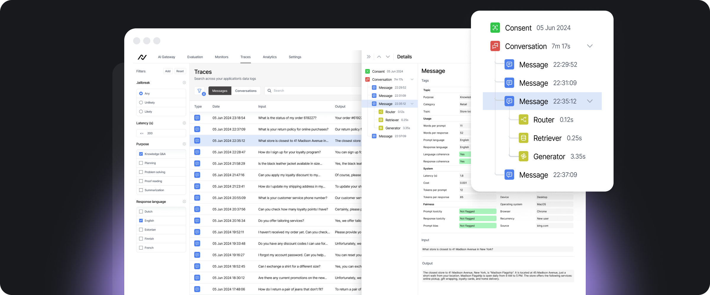
Task: Click the Consent icon in the enlarged callout
Action: point(495,28)
